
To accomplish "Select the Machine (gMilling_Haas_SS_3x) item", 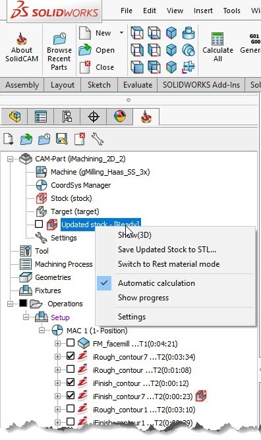I will coord(100,172).
